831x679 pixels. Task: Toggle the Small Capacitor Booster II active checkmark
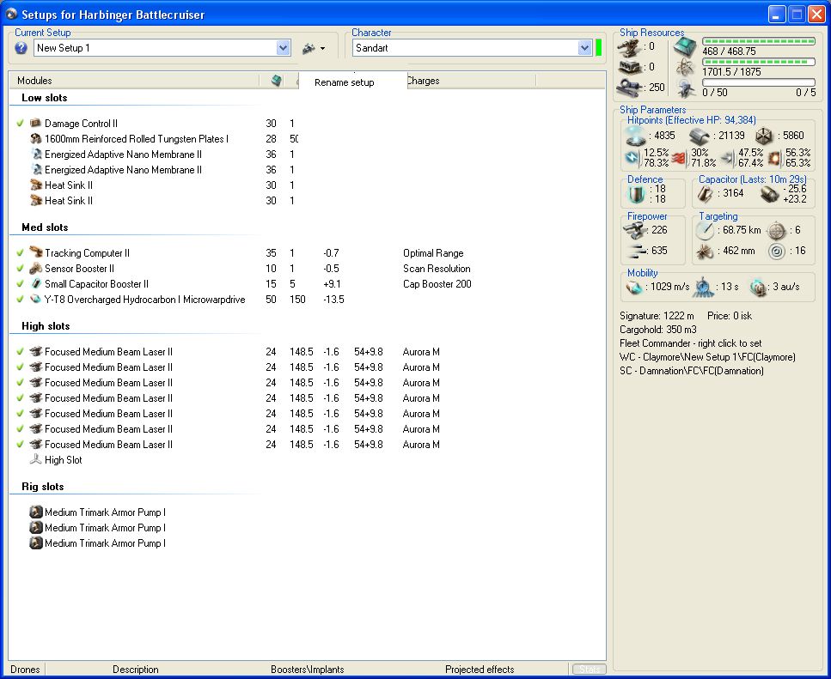[20, 283]
